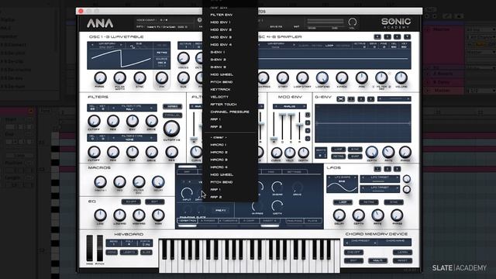Toggle the CHD OFF button
496x279 pixels.
click(353, 253)
